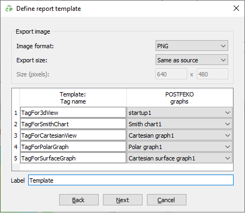This screenshot has width=245, height=213.
Task: Click the Template Tag name column header
Action: tap(73, 98)
